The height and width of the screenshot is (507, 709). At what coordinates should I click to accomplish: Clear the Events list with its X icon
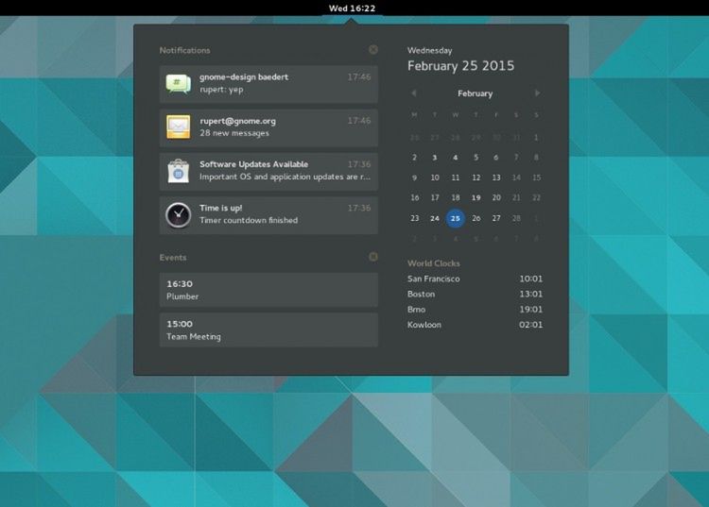click(x=373, y=257)
